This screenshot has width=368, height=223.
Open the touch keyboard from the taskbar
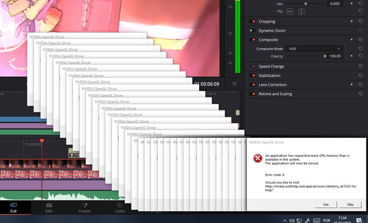tap(316, 220)
